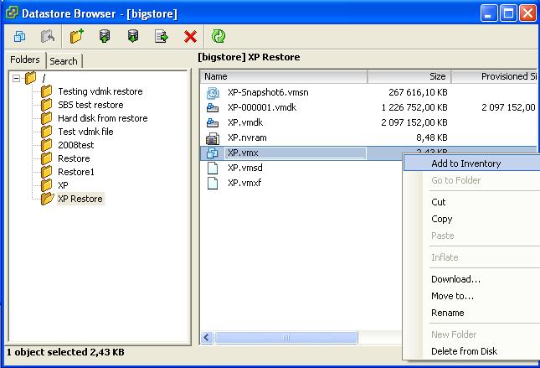Click the 8,48 KB size value
The image size is (540, 368).
(431, 137)
